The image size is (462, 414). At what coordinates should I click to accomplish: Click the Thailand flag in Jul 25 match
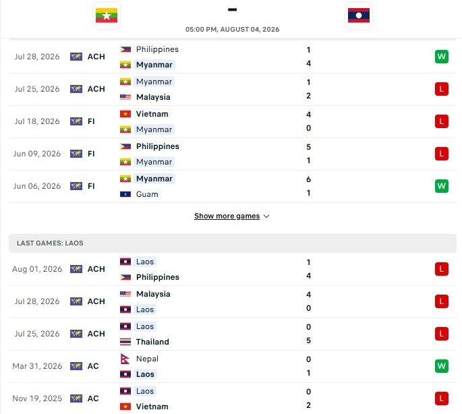click(x=125, y=342)
